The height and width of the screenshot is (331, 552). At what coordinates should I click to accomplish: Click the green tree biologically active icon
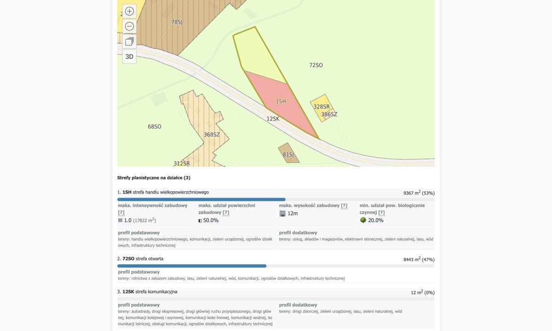pyautogui.click(x=363, y=220)
